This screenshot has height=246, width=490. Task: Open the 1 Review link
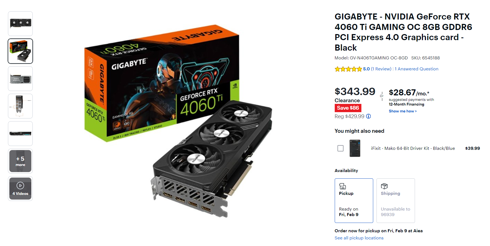pos(381,69)
